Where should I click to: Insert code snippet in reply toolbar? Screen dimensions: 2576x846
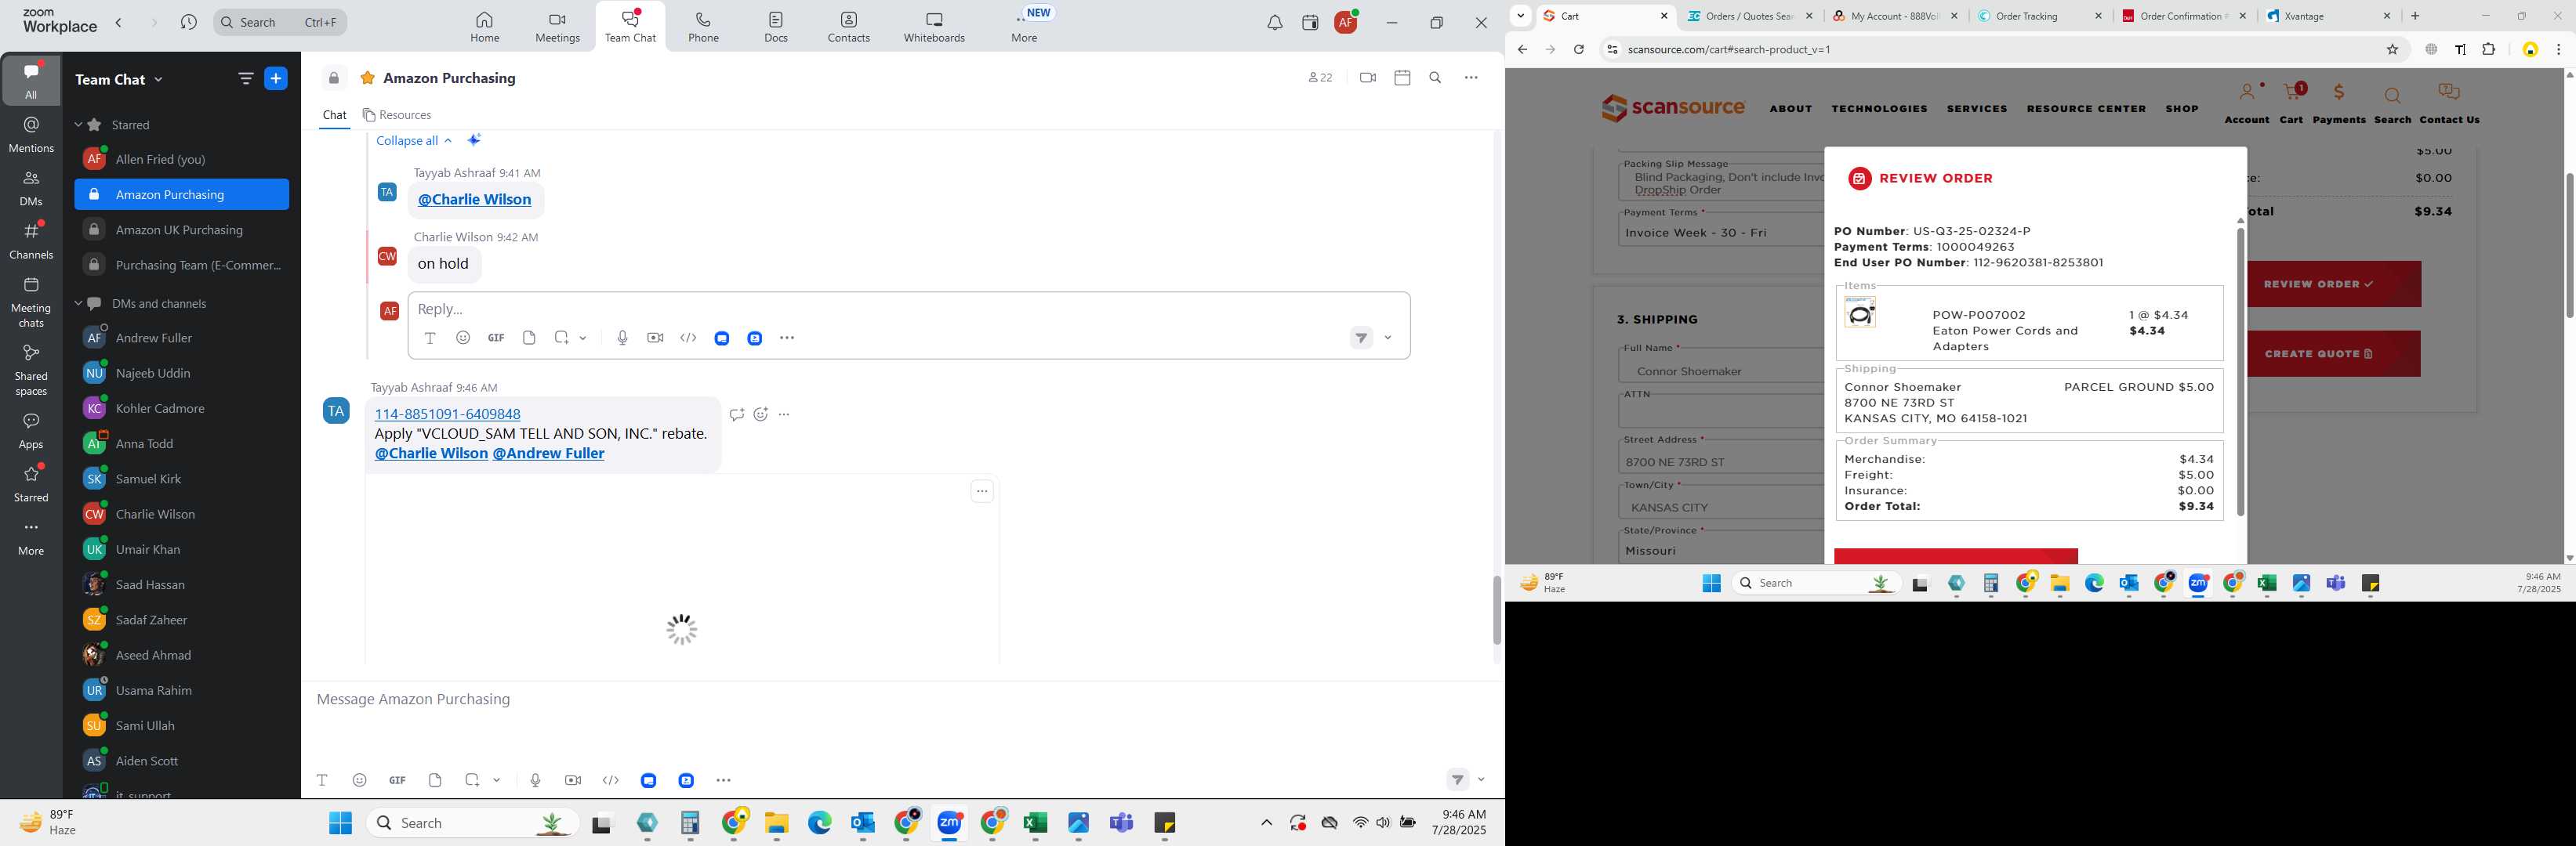[x=688, y=338]
